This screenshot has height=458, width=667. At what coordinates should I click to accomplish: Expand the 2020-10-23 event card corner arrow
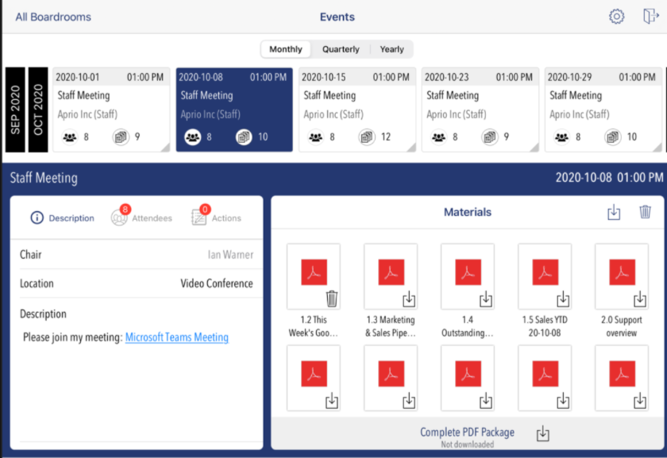coord(534,146)
